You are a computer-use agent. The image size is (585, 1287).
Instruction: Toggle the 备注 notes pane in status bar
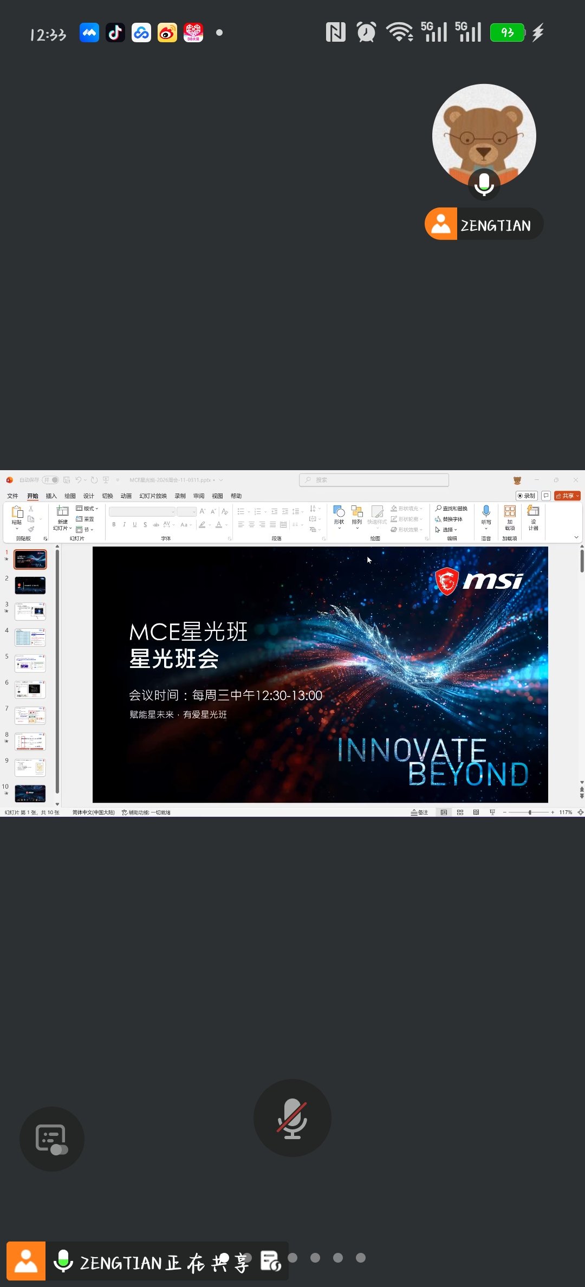click(419, 812)
